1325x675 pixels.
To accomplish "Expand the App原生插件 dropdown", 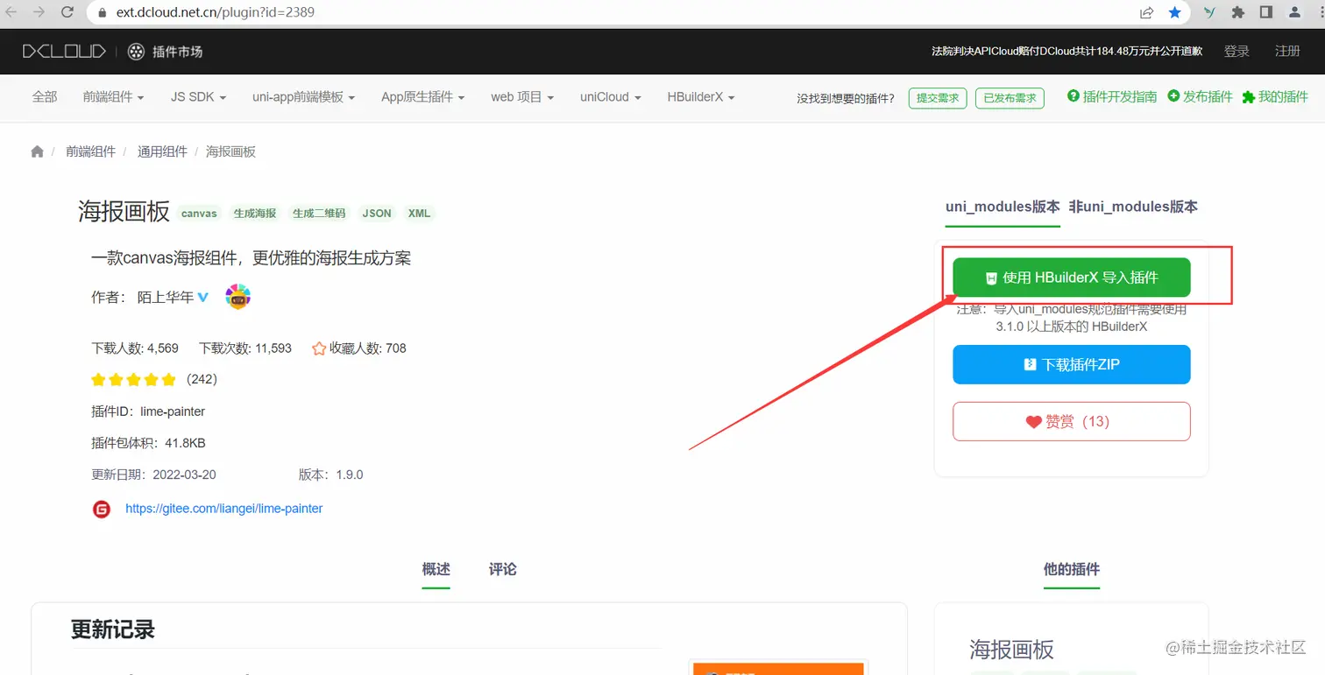I will pos(422,97).
